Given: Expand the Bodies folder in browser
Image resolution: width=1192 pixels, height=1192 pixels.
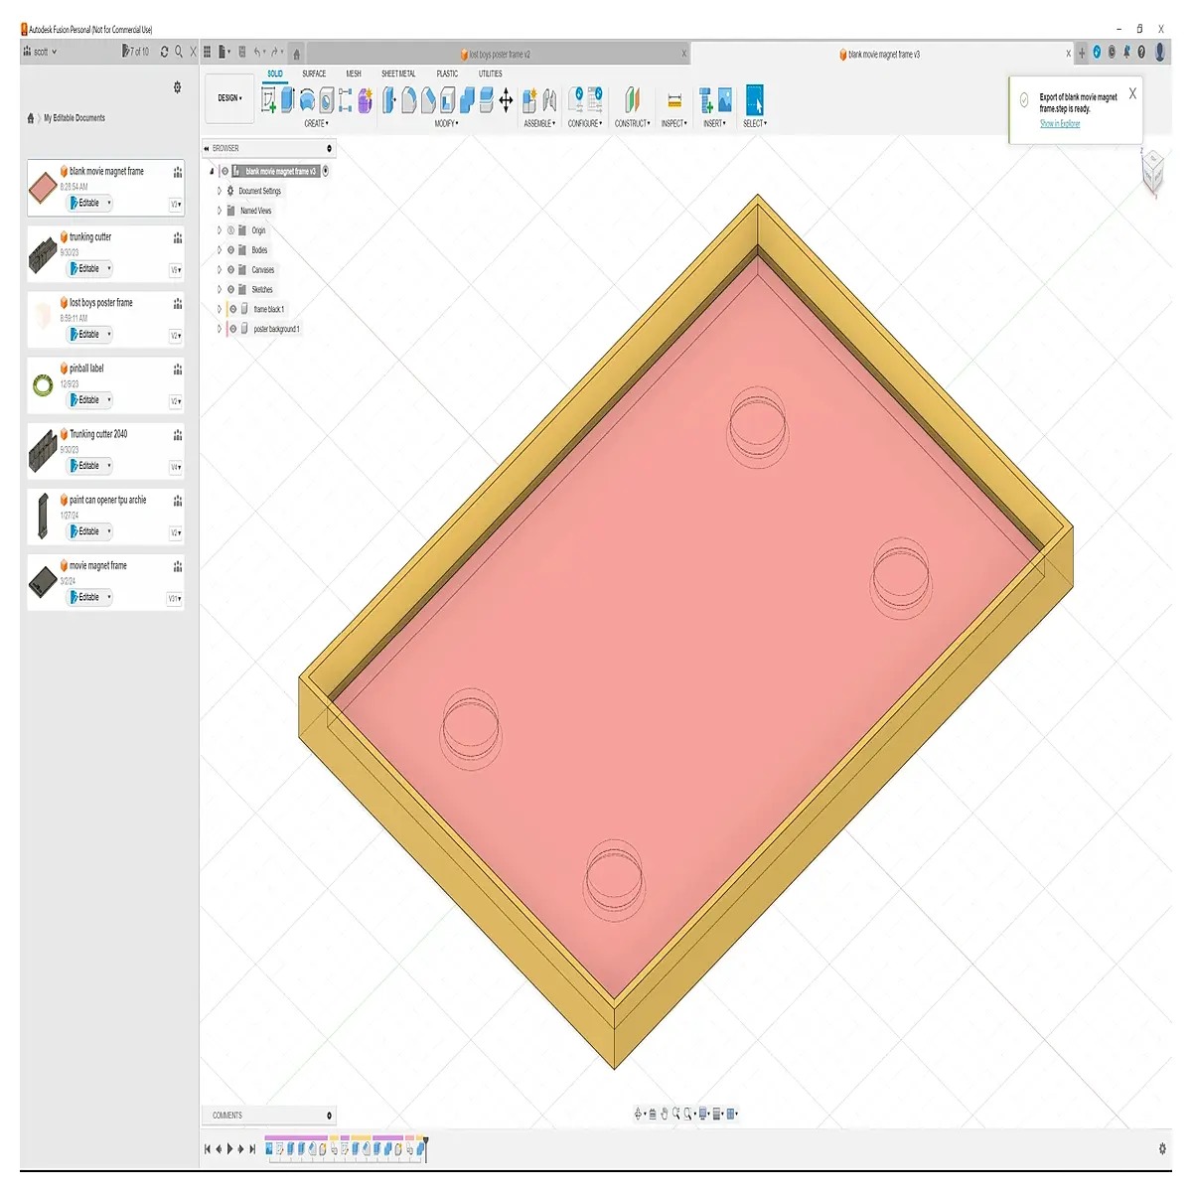Looking at the screenshot, I should pos(220,250).
